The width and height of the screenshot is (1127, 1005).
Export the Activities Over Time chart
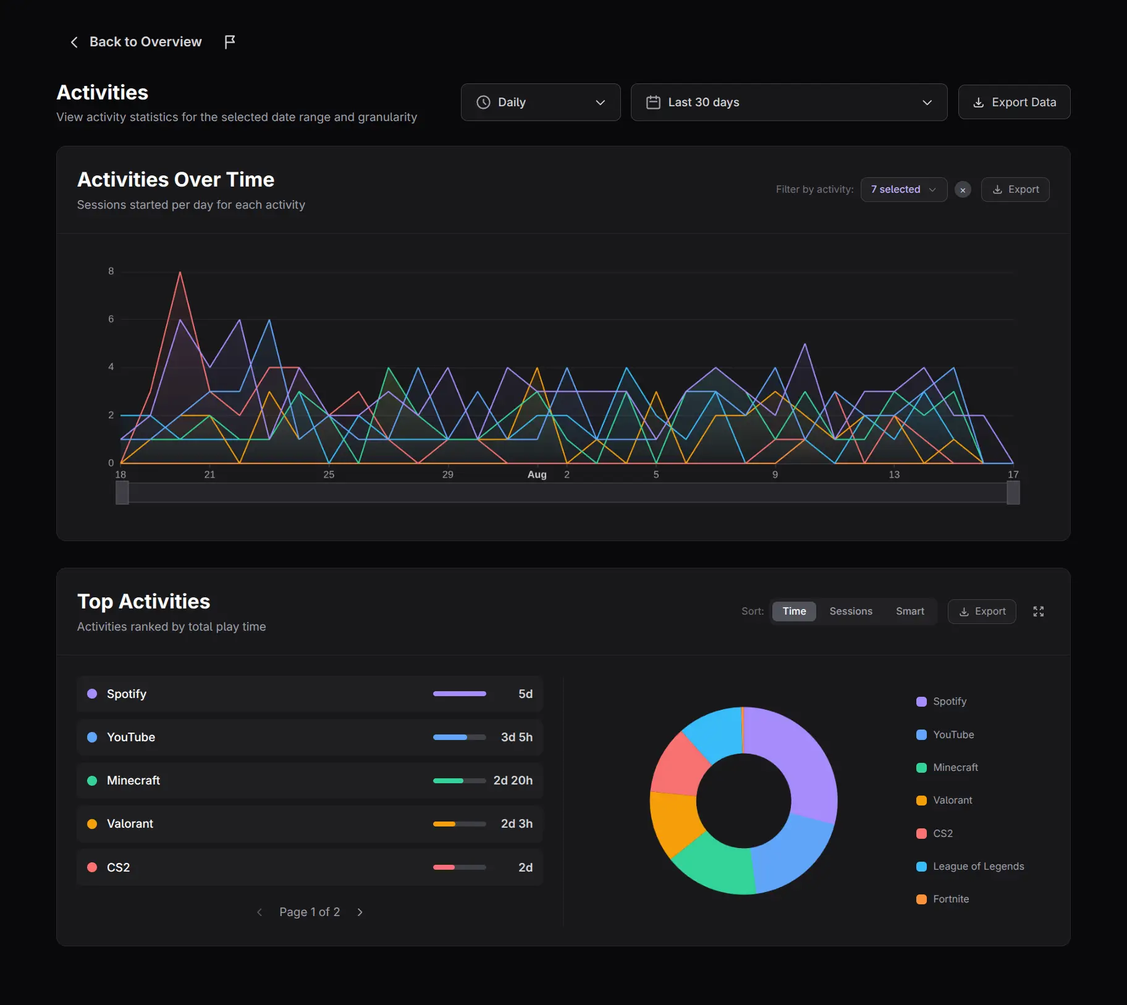(1015, 189)
